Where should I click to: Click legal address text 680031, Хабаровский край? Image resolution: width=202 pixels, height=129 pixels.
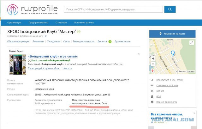(x=72, y=95)
